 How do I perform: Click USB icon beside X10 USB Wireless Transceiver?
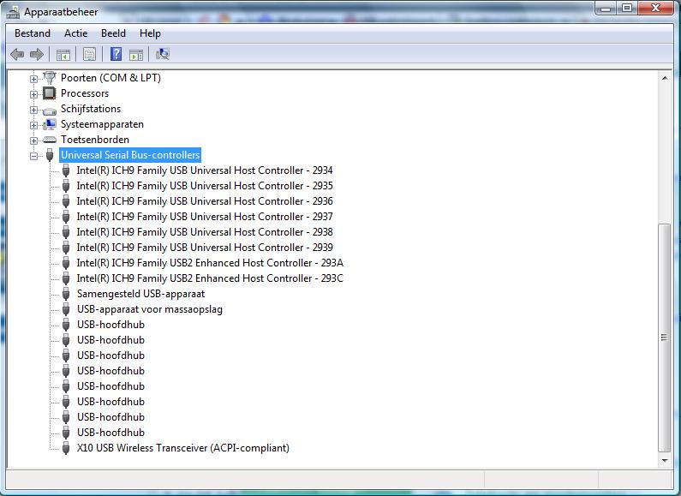pos(66,448)
